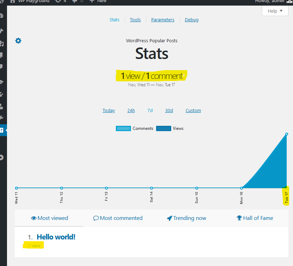Click the Tue 17 peak chart point
Image resolution: width=293 pixels, height=266 pixels.
click(287, 134)
